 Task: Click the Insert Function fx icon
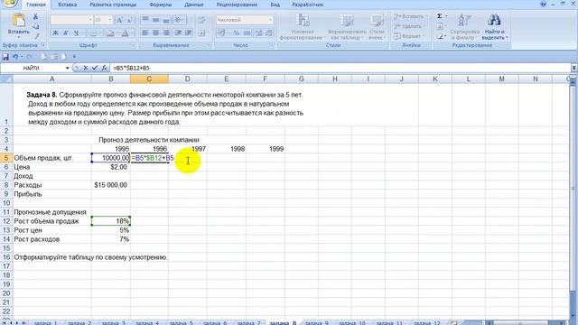[x=105, y=68]
